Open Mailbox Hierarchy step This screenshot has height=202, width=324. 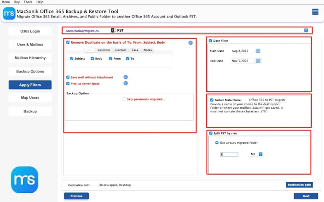coord(30,58)
